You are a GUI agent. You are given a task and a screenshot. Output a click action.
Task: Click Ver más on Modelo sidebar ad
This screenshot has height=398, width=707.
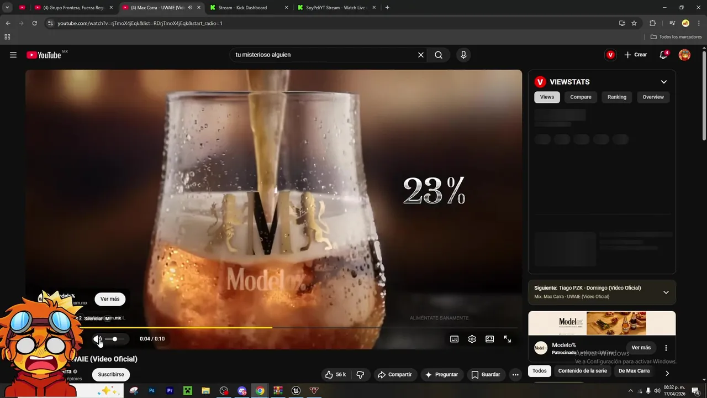[x=641, y=348]
